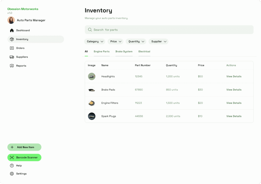The width and height of the screenshot is (261, 184).
Task: Click the Help question mark icon
Action: 12,166
